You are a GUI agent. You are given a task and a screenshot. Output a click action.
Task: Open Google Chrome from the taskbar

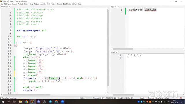(x=27, y=101)
